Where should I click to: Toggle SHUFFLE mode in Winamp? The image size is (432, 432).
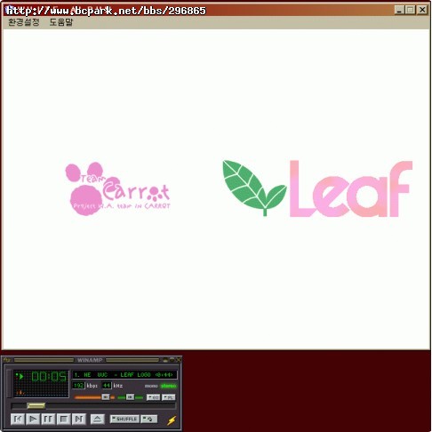[x=124, y=419]
